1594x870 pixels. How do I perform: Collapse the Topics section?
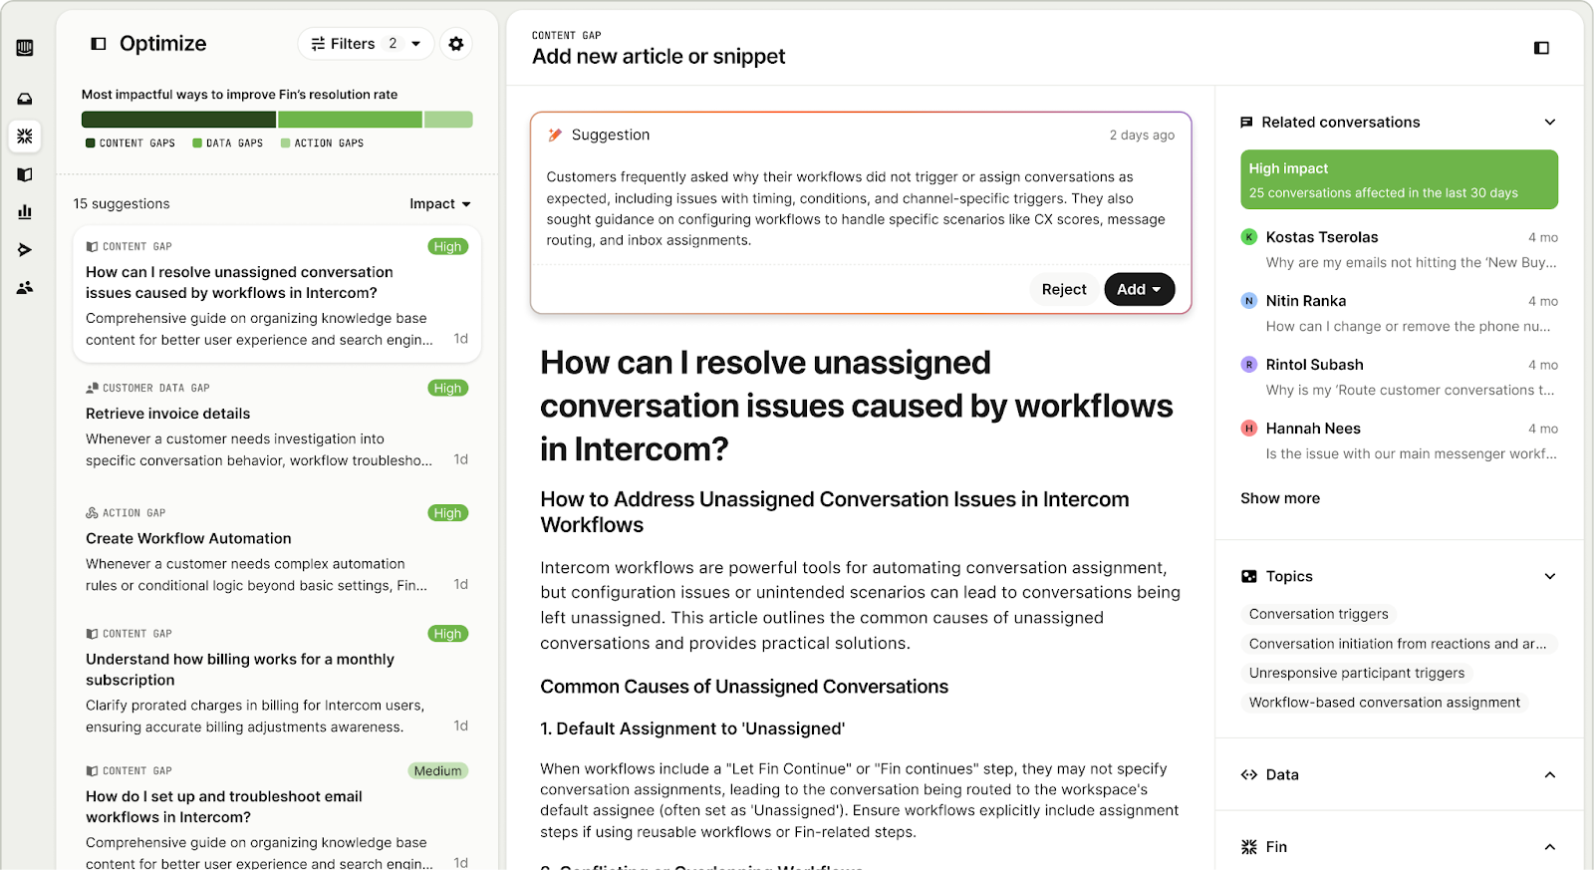[1550, 577]
